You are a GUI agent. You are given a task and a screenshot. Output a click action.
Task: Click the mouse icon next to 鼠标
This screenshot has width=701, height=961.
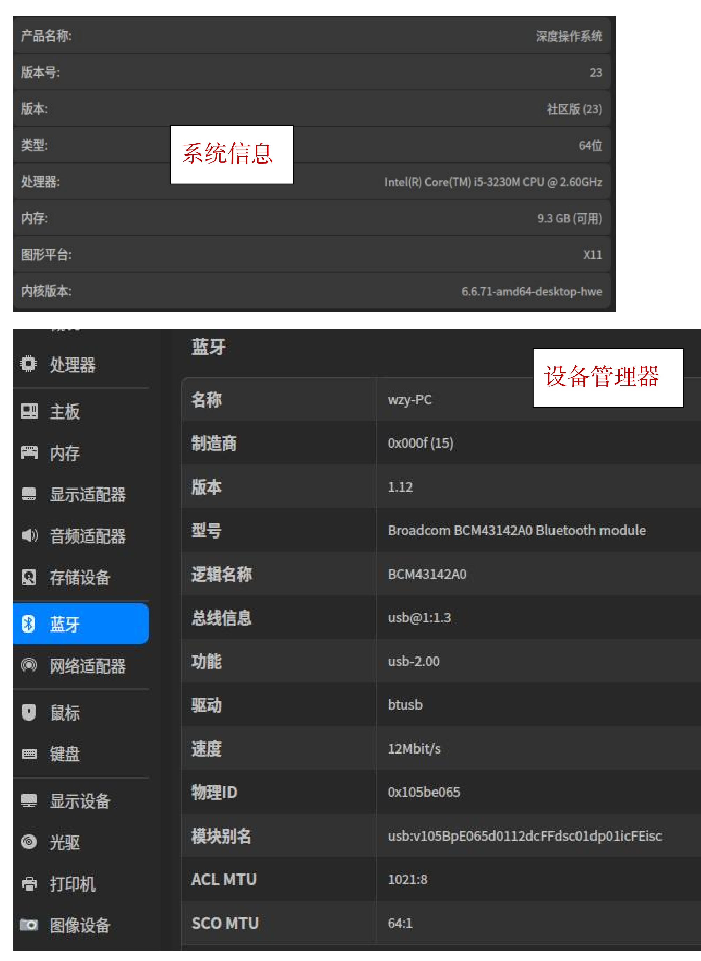[29, 712]
